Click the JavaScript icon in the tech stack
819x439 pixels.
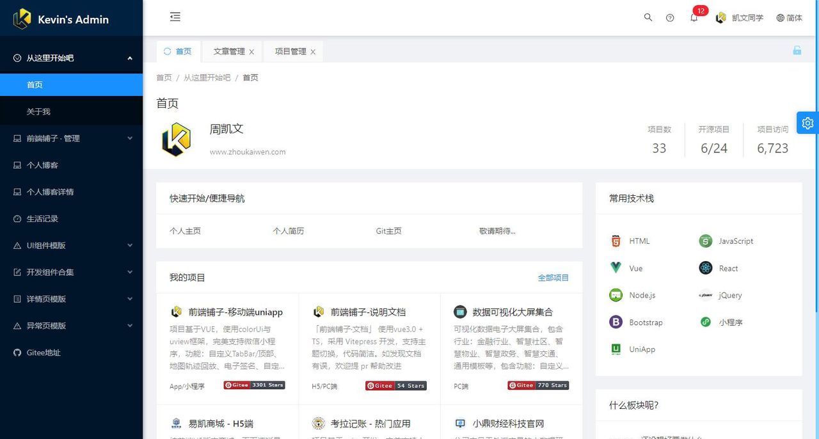(x=706, y=241)
